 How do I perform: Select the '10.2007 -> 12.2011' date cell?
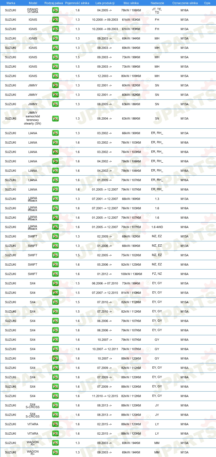pos(105,349)
